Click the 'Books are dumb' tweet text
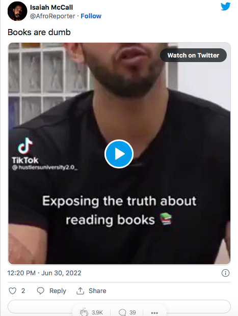The image size is (238, 316). [39, 32]
